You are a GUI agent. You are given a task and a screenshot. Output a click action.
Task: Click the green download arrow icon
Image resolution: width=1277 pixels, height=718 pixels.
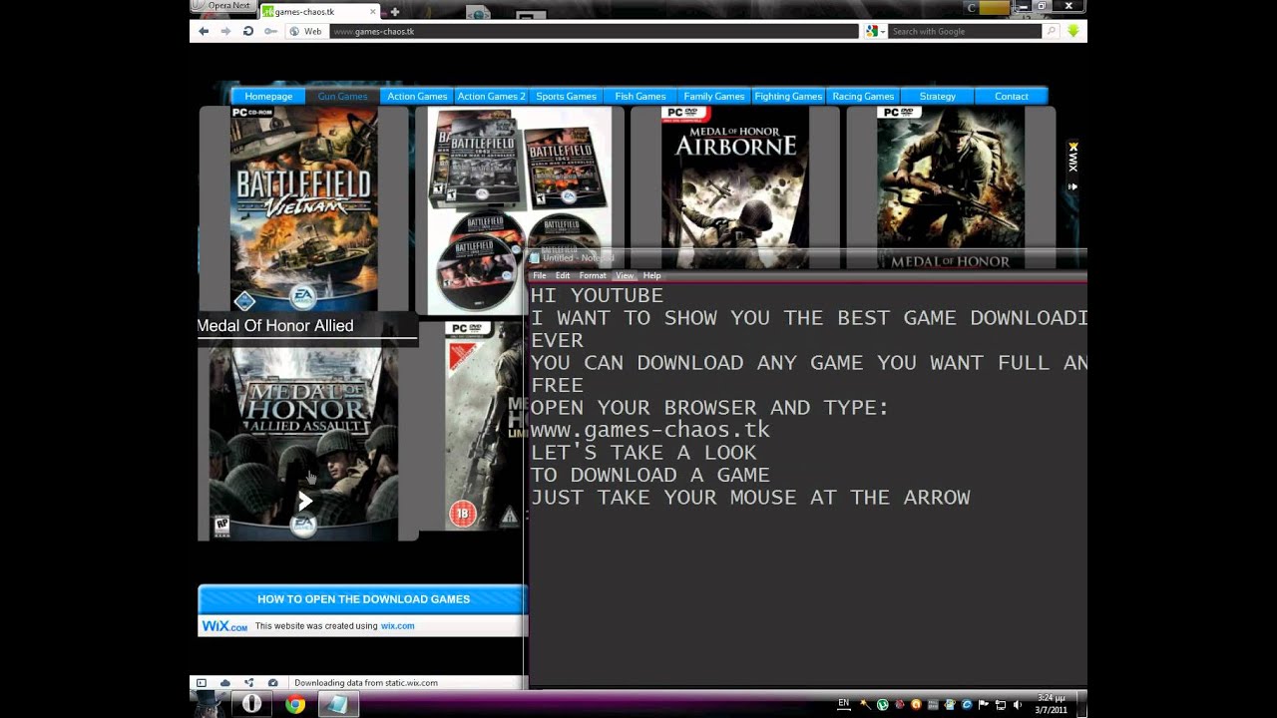tap(1073, 31)
